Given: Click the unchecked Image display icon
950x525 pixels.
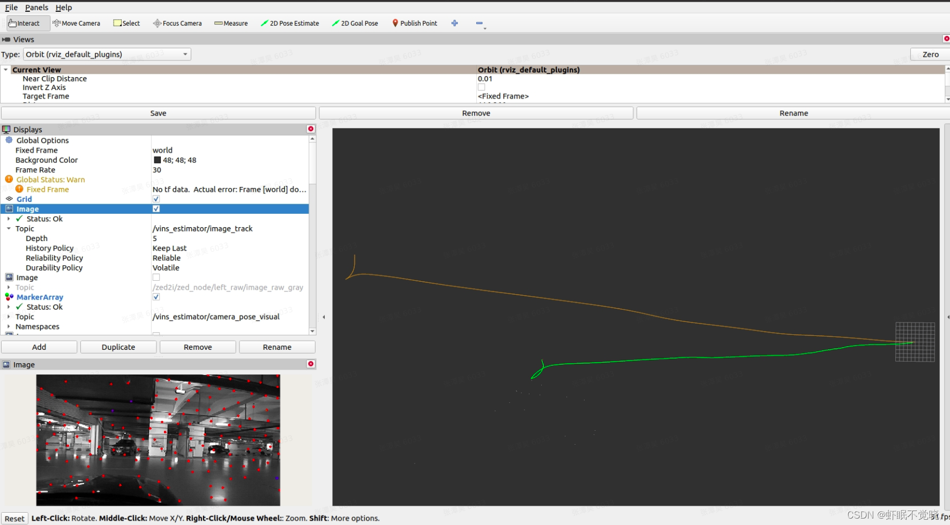Looking at the screenshot, I should [9, 277].
